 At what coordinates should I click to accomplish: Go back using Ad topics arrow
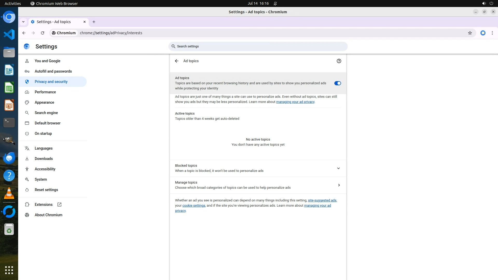[177, 61]
